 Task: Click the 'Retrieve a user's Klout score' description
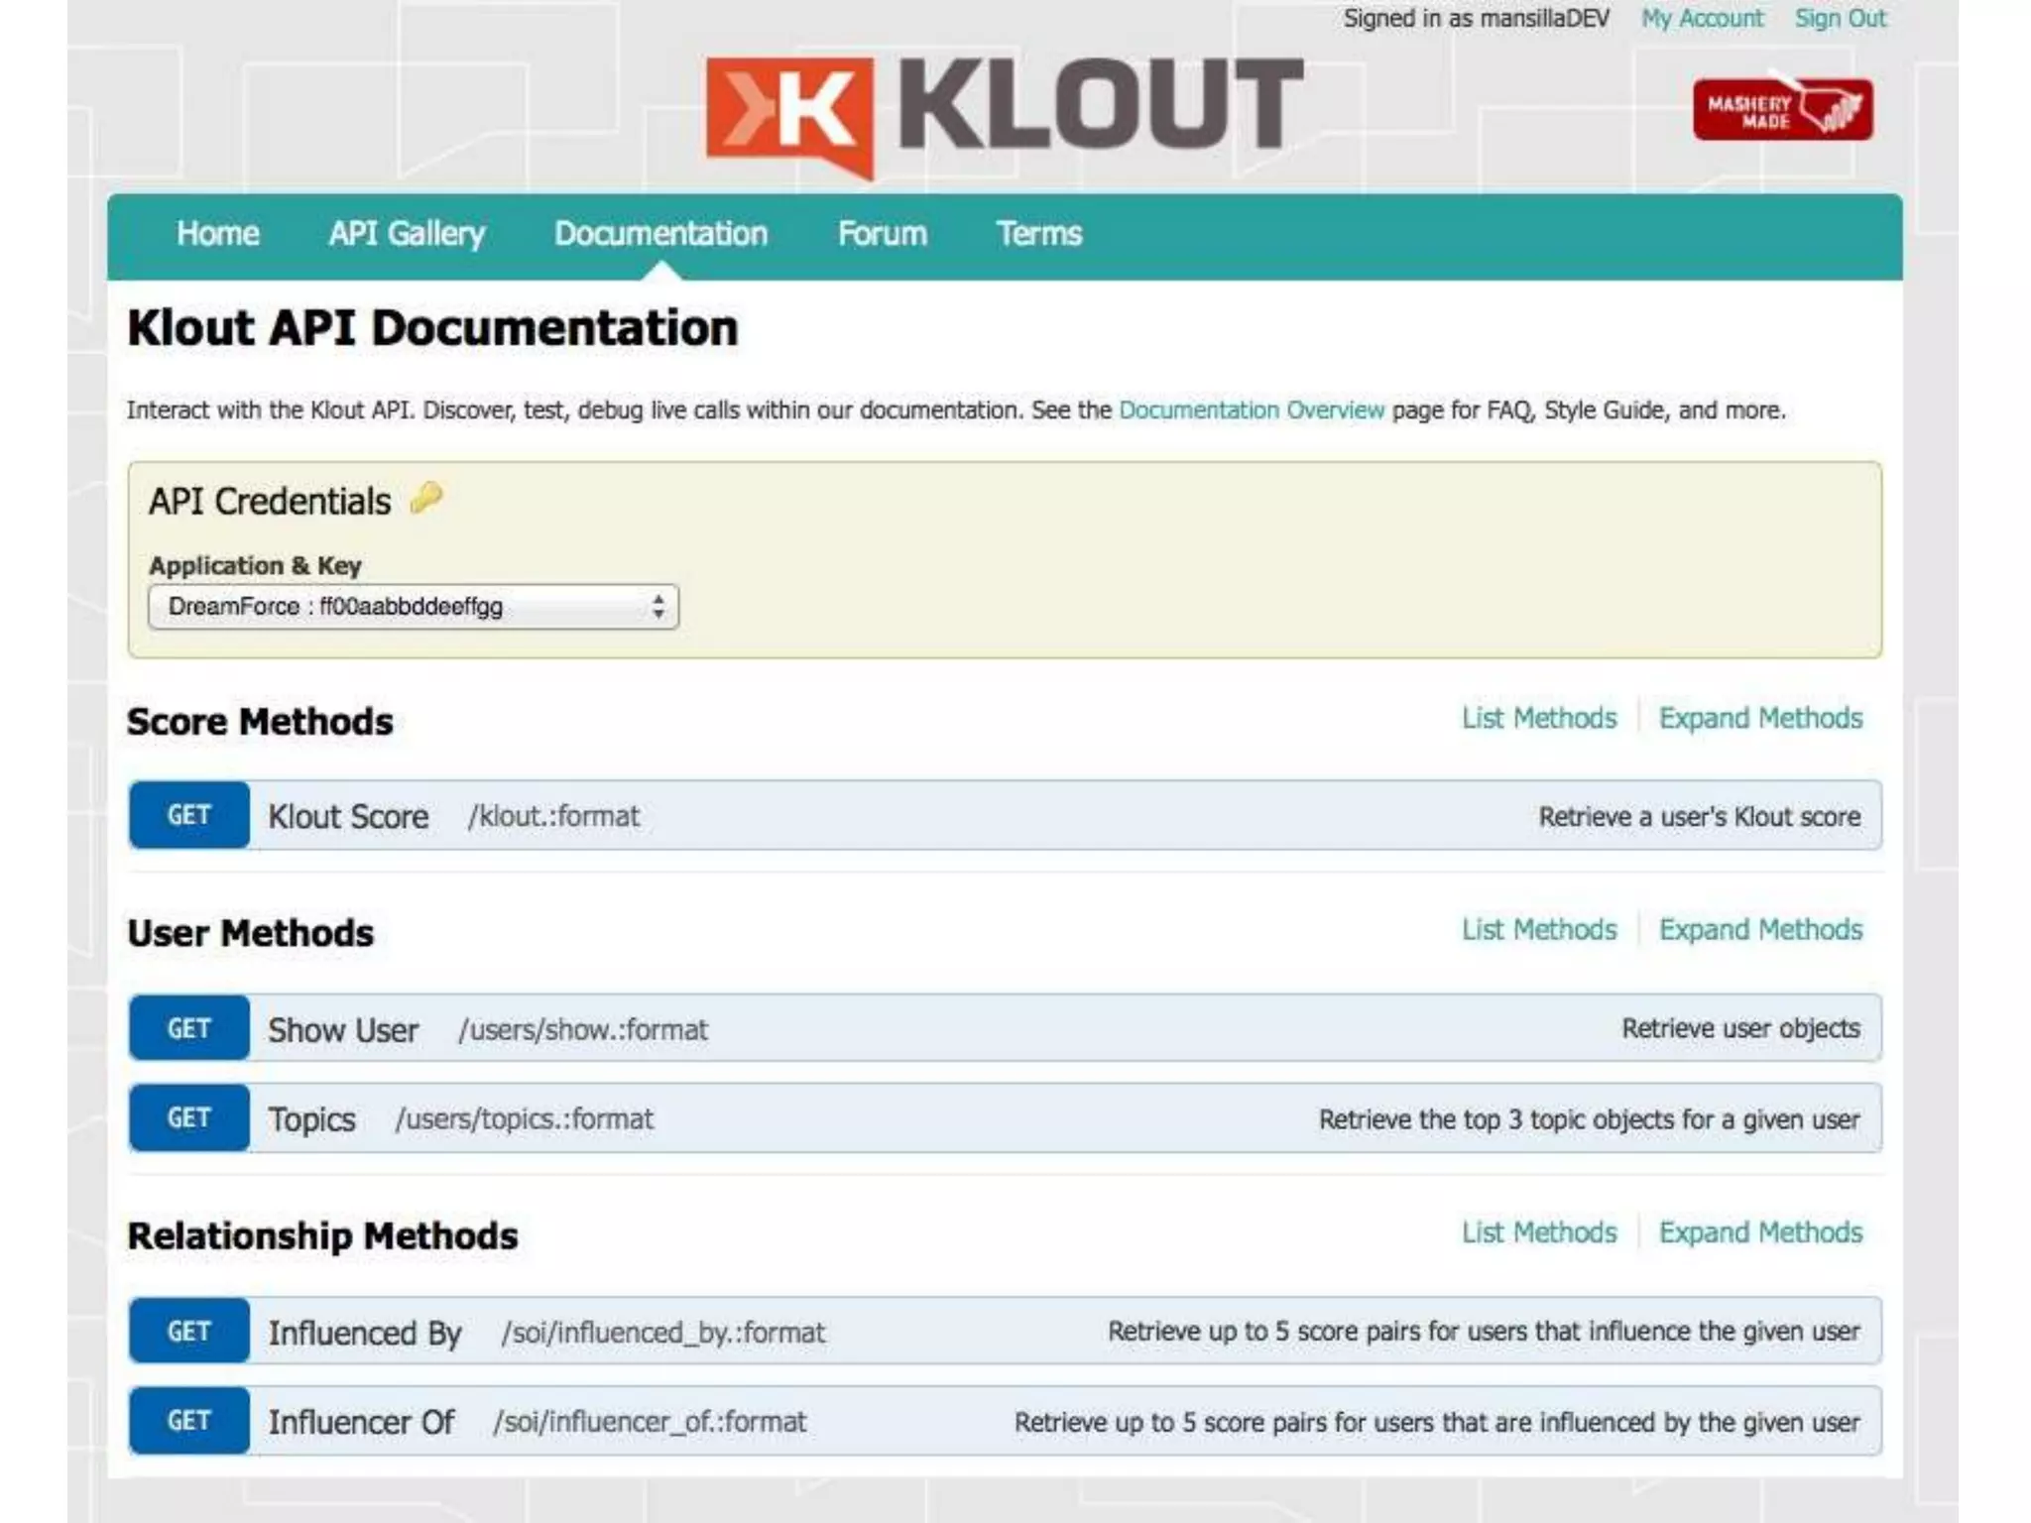click(x=1699, y=817)
